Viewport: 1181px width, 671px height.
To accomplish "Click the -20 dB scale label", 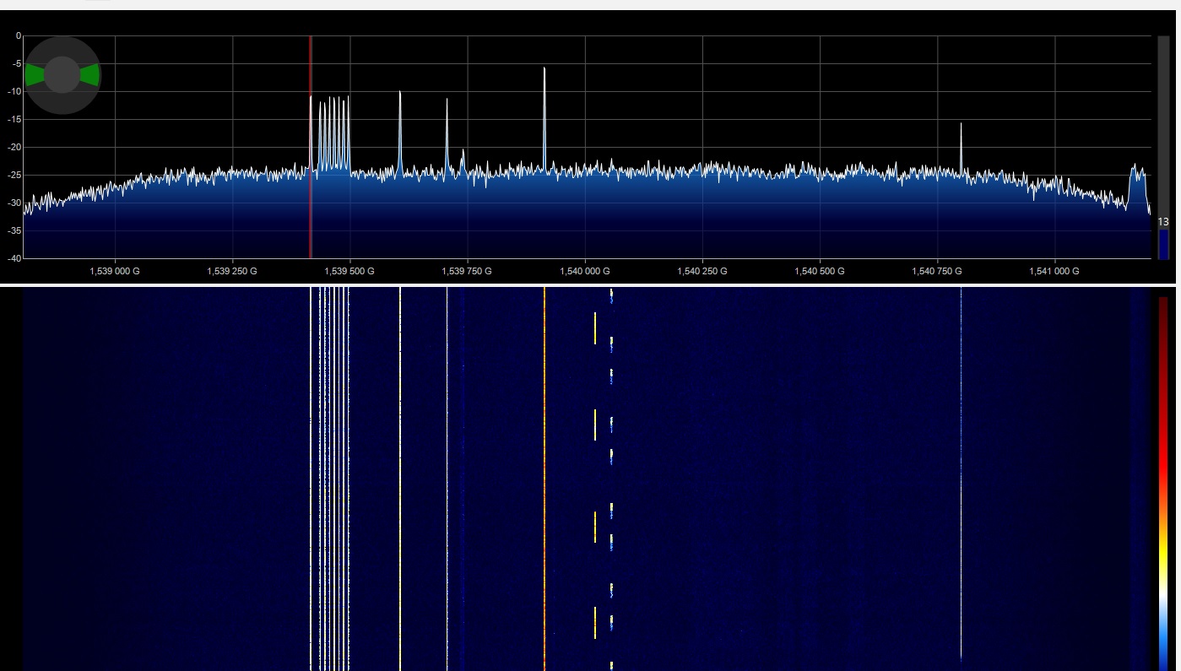I will 14,148.
